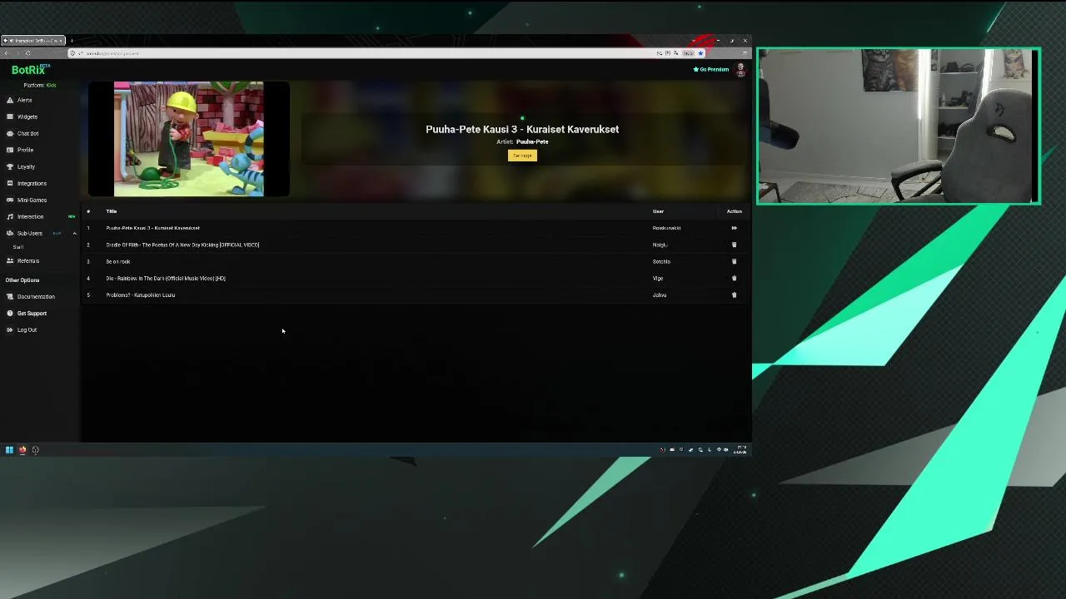Open the browser application menu
The image size is (1066, 599).
click(745, 53)
